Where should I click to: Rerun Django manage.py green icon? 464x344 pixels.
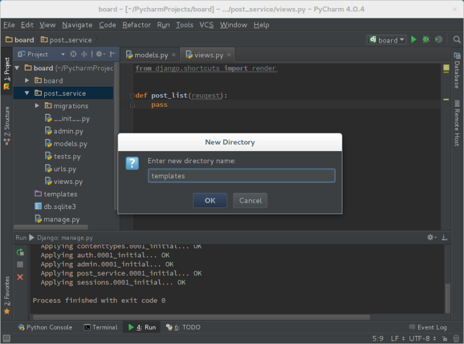tap(20, 252)
